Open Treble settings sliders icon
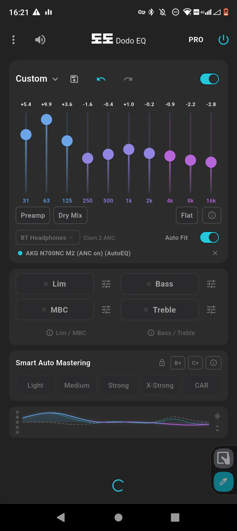The image size is (237, 531). (211, 310)
